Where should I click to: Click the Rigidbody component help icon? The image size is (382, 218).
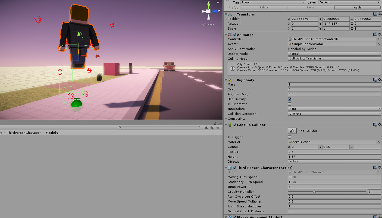click(375, 80)
